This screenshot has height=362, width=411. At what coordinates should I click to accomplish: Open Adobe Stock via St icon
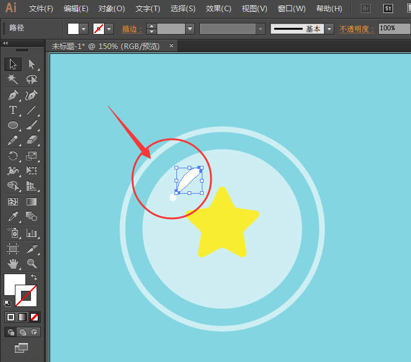(x=388, y=9)
